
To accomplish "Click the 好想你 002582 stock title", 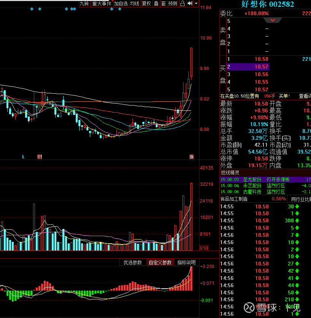I will (x=268, y=4).
